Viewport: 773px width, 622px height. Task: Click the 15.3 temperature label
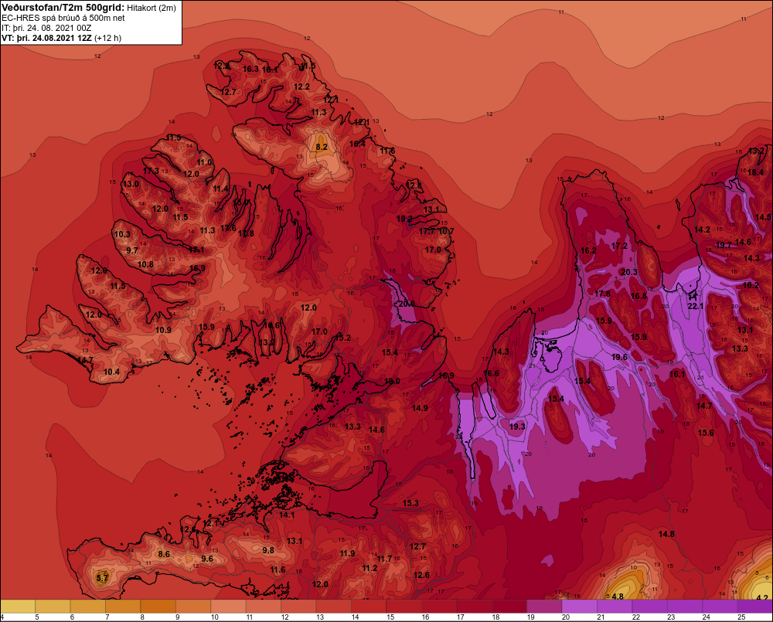410,503
